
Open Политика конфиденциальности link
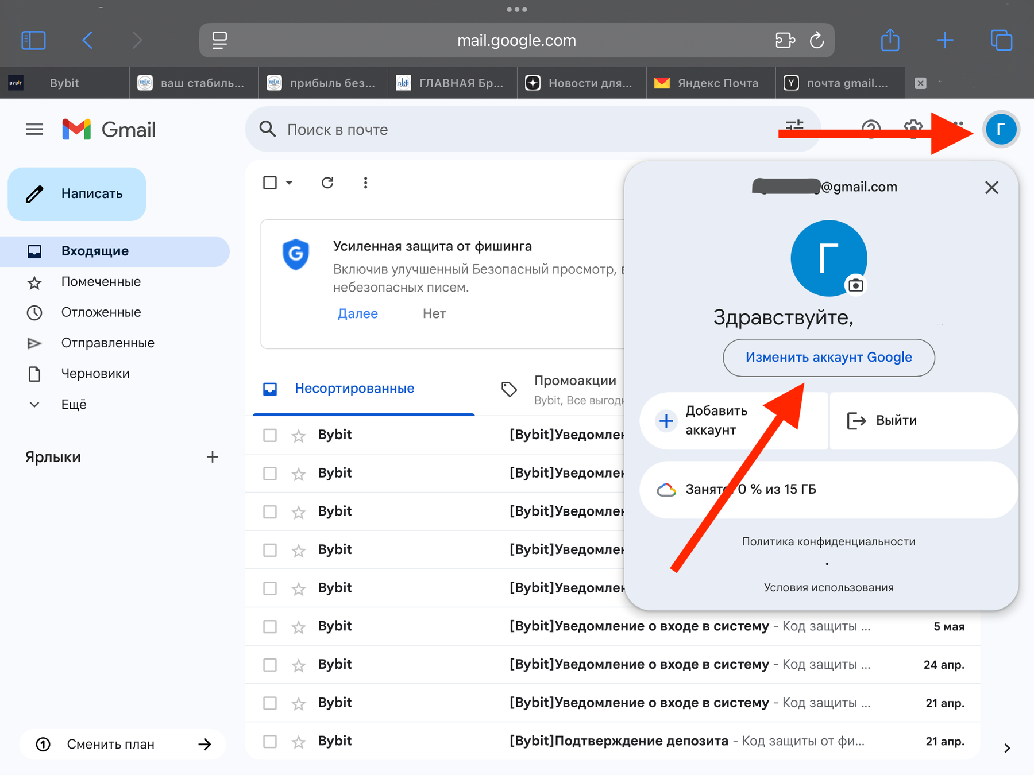pos(828,541)
